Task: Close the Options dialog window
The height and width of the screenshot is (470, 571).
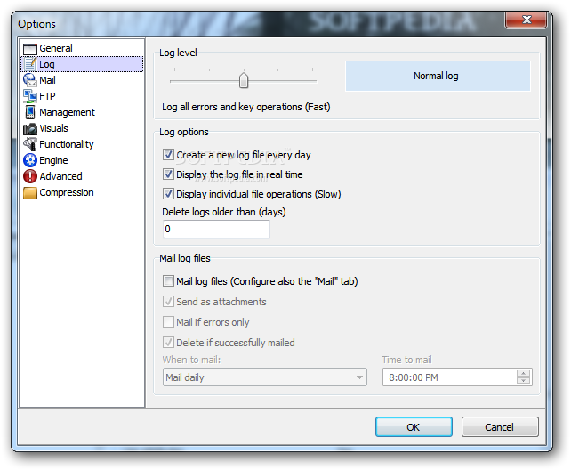Action: pyautogui.click(x=526, y=20)
